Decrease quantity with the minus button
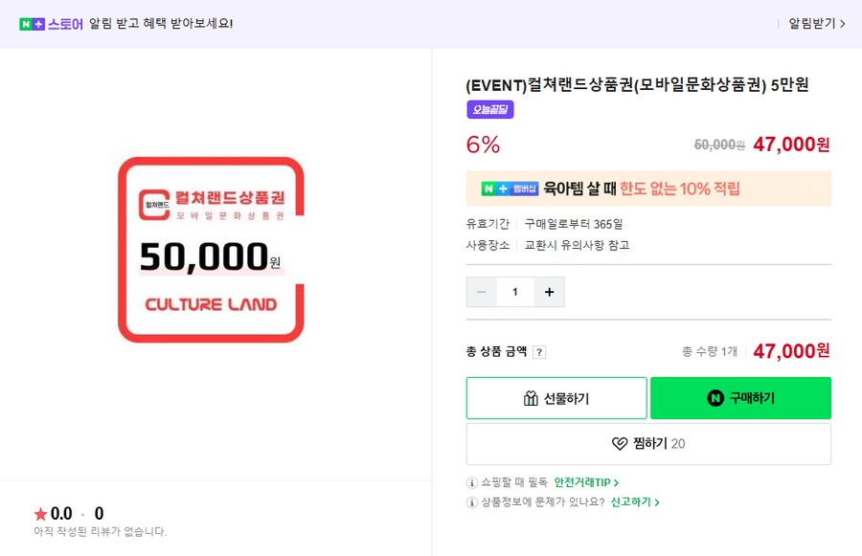This screenshot has width=862, height=556. pyautogui.click(x=481, y=292)
